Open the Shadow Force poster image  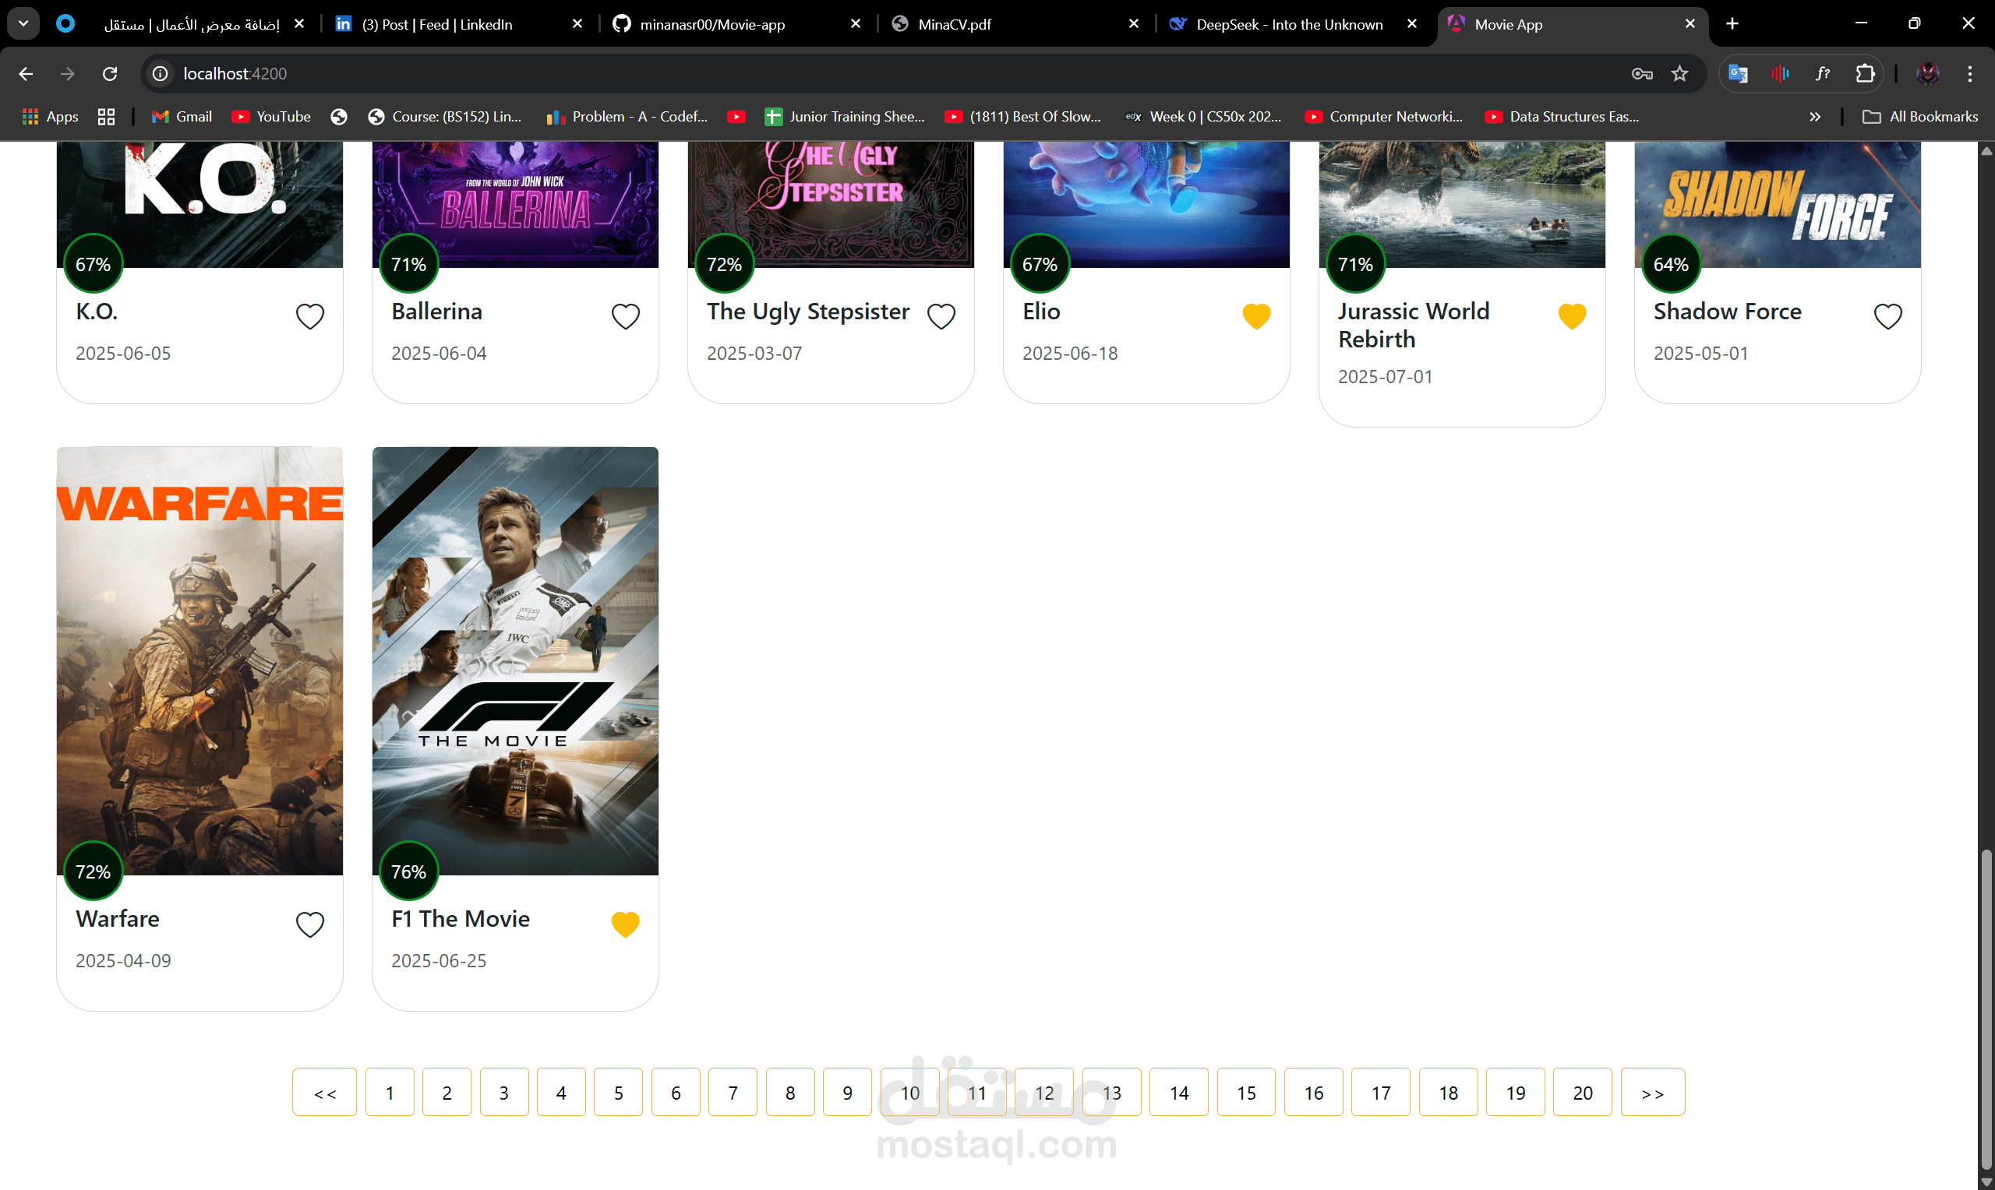tap(1777, 205)
